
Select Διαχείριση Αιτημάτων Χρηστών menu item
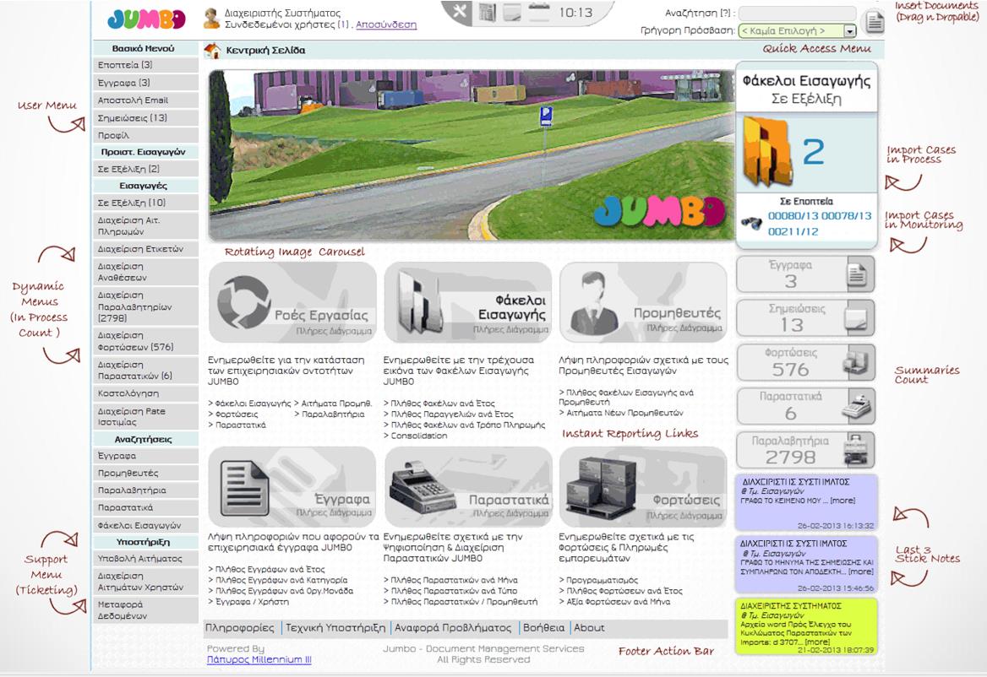click(x=145, y=582)
